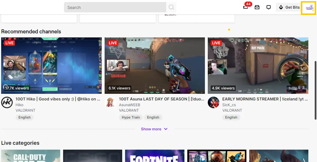Open 'EARLY MORNING STREAMER' stream title

[265, 99]
